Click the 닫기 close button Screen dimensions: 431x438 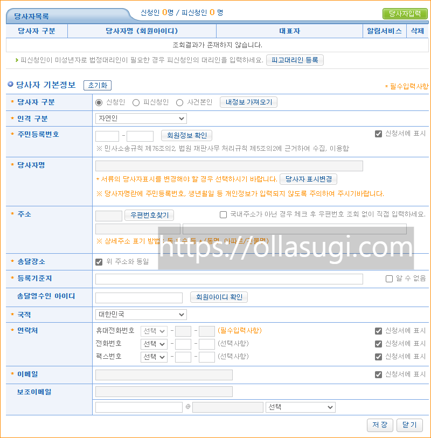pyautogui.click(x=409, y=425)
